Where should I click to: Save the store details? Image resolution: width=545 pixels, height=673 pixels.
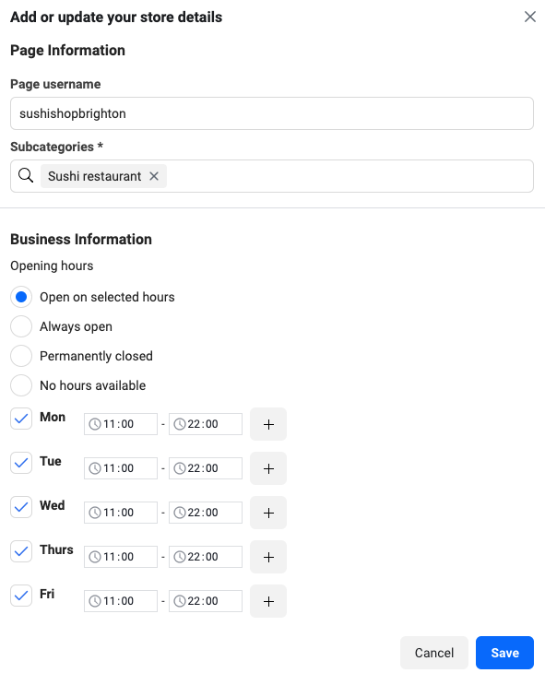(x=504, y=653)
